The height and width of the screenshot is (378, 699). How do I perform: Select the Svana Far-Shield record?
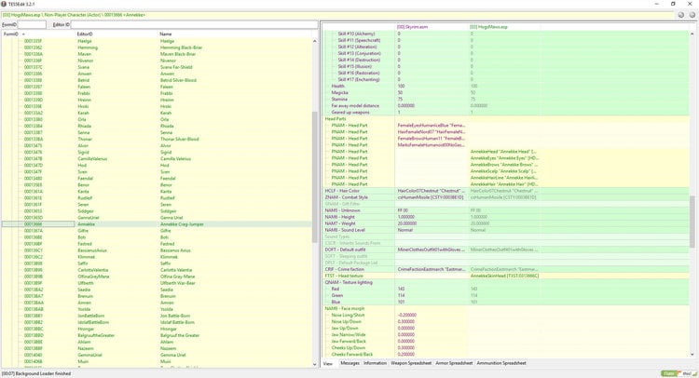(157, 67)
